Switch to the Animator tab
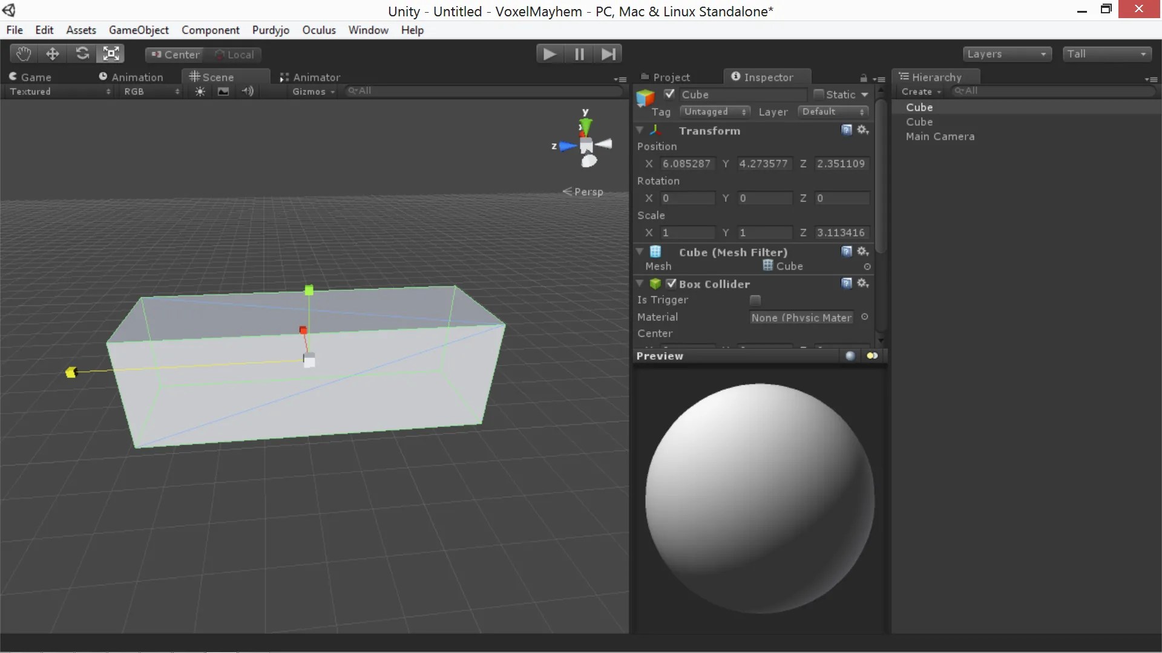Screen dimensions: 1162x653 pyautogui.click(x=310, y=77)
